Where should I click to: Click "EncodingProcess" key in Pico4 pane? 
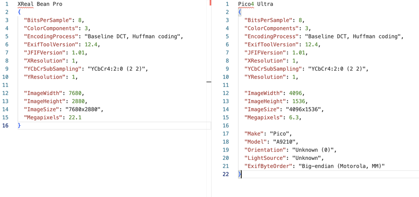273,37
